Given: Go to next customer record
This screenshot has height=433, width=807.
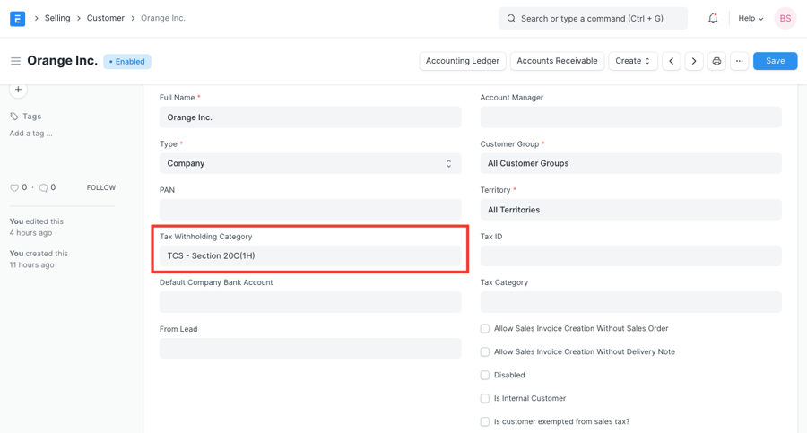Looking at the screenshot, I should (694, 61).
